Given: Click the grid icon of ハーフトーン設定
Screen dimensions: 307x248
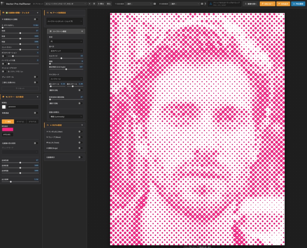Looking at the screenshot, I should [50, 31].
